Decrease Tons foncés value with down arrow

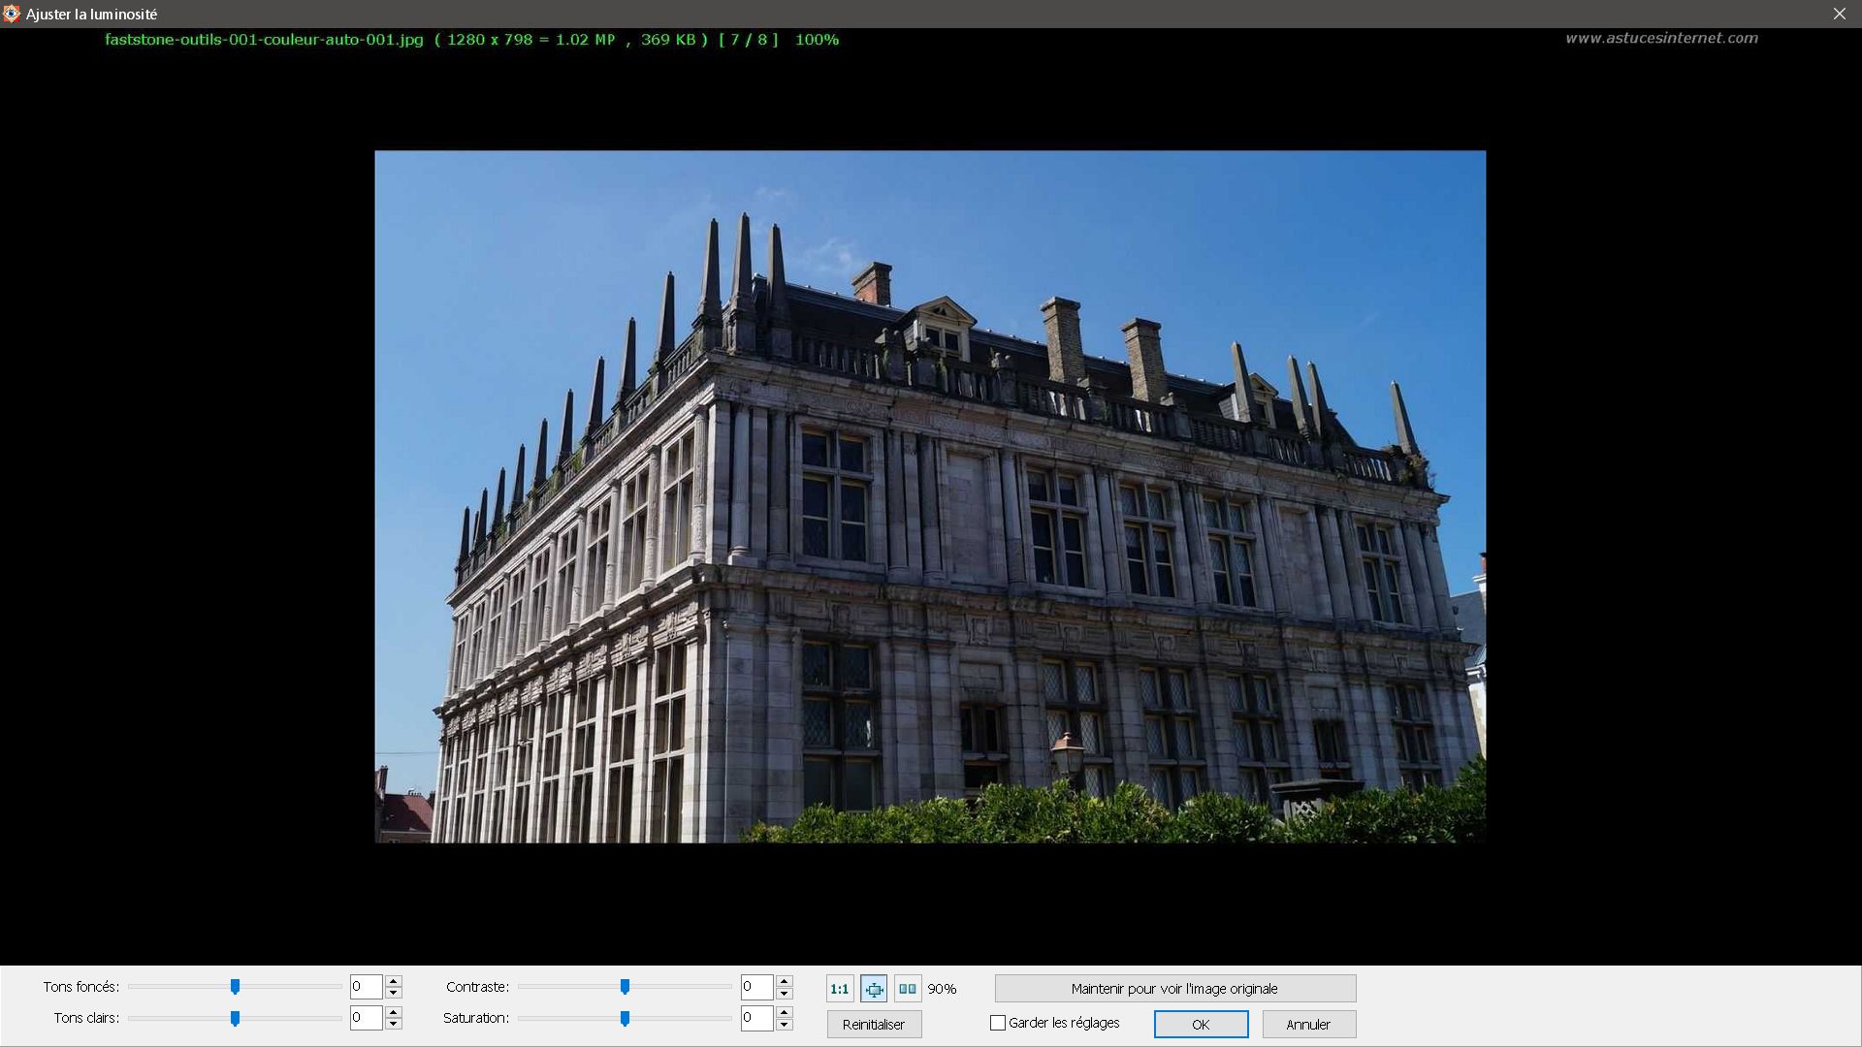pyautogui.click(x=394, y=993)
